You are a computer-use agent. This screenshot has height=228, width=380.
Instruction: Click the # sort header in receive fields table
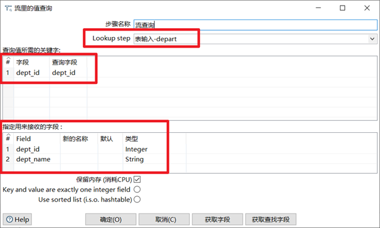[8, 138]
